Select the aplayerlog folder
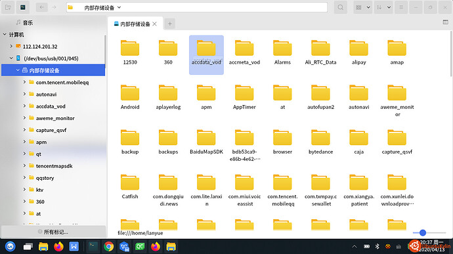Image resolution: width=453 pixels, height=254 pixels. point(168,97)
